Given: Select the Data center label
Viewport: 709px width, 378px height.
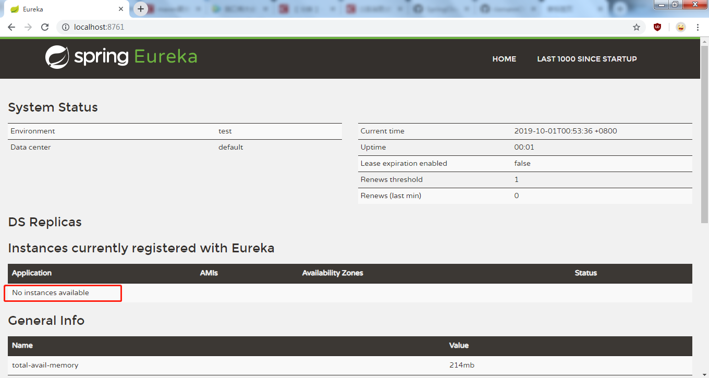Looking at the screenshot, I should click(31, 147).
